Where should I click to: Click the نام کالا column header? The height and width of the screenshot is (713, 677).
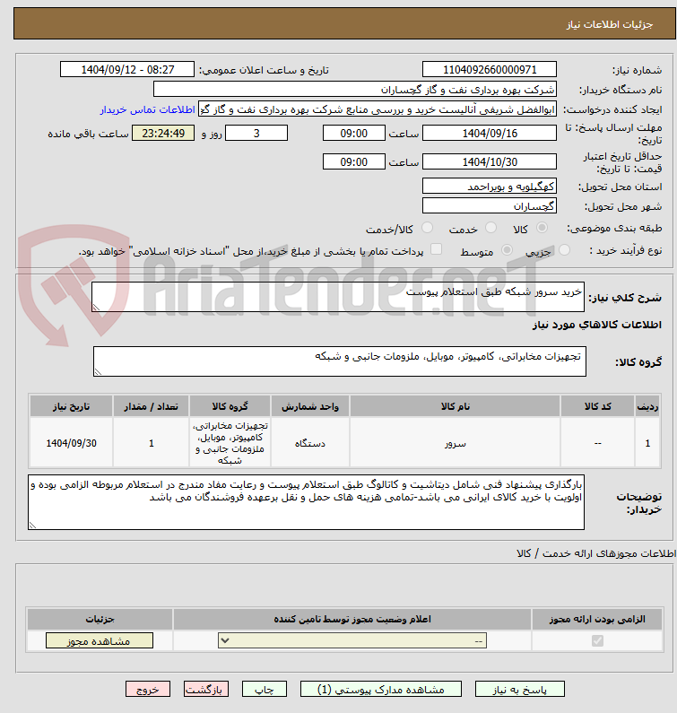pyautogui.click(x=455, y=406)
